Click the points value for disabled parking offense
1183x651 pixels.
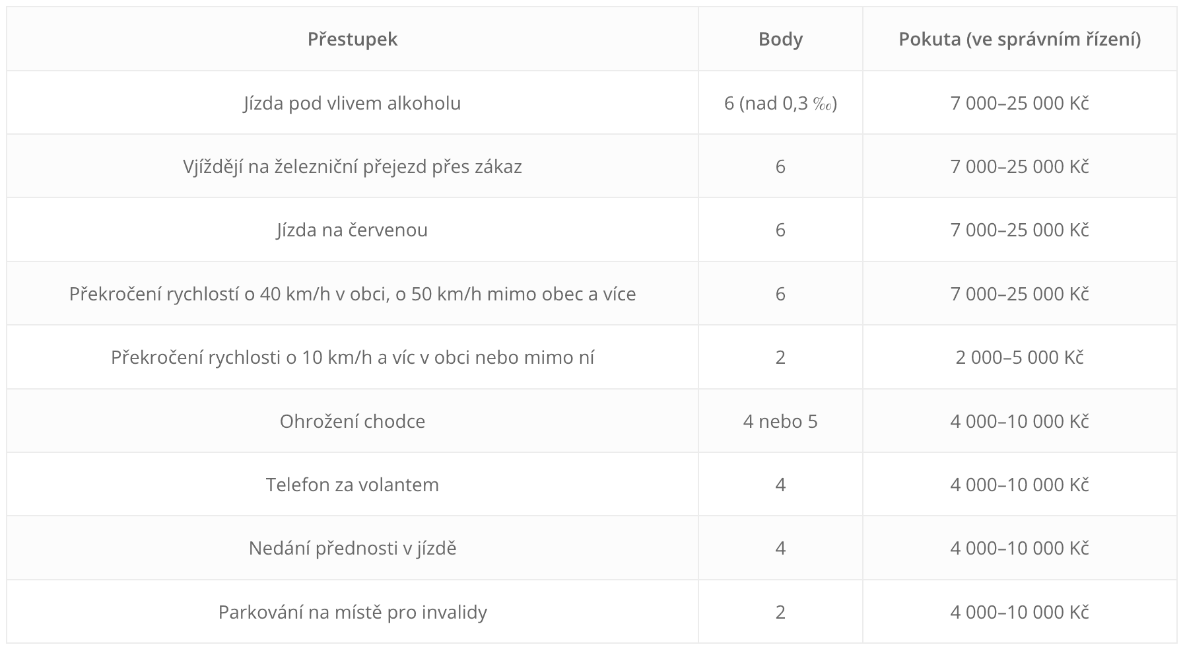(780, 612)
